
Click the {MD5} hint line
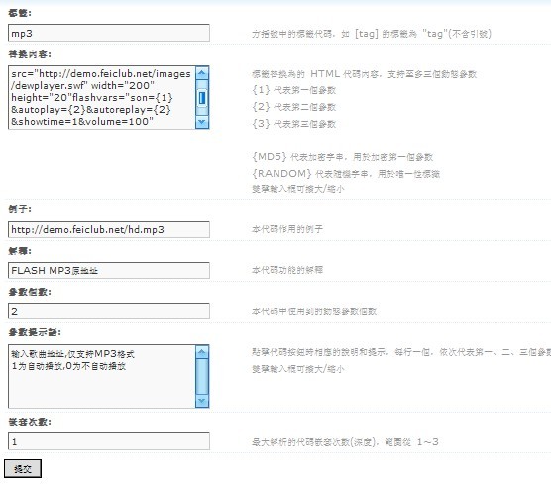[x=342, y=157]
